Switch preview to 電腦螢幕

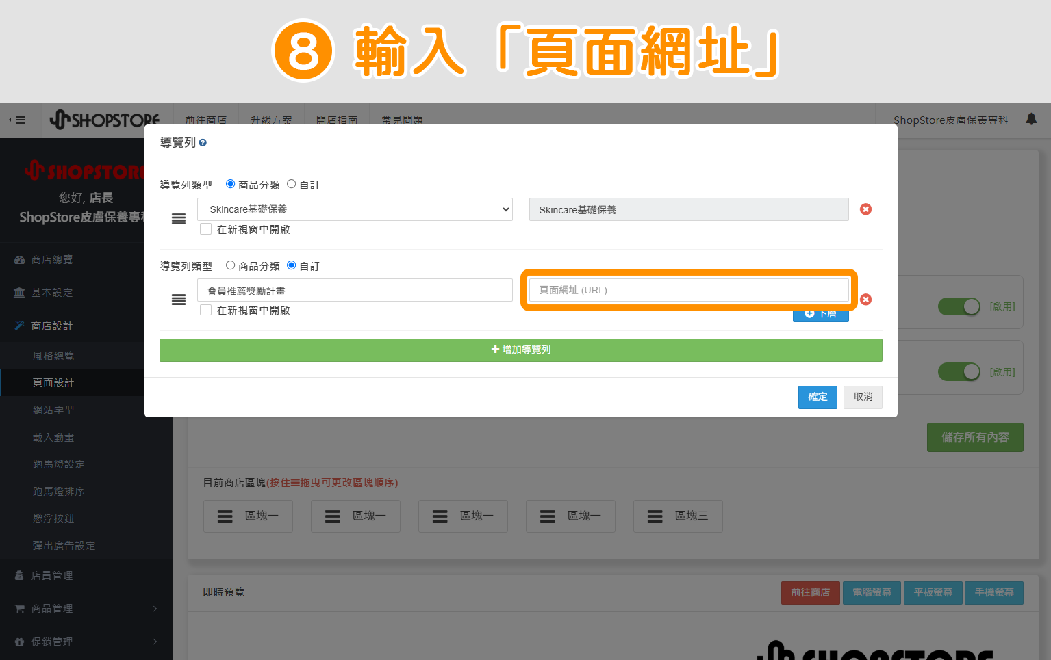click(x=872, y=593)
